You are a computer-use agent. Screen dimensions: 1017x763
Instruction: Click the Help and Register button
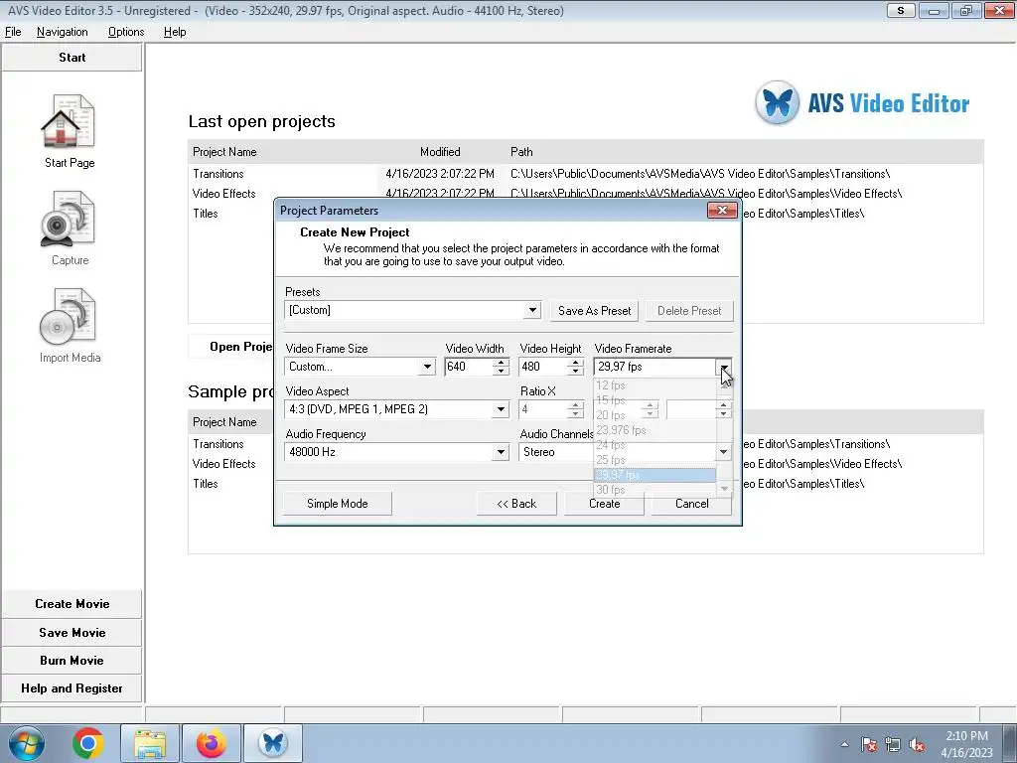[72, 688]
